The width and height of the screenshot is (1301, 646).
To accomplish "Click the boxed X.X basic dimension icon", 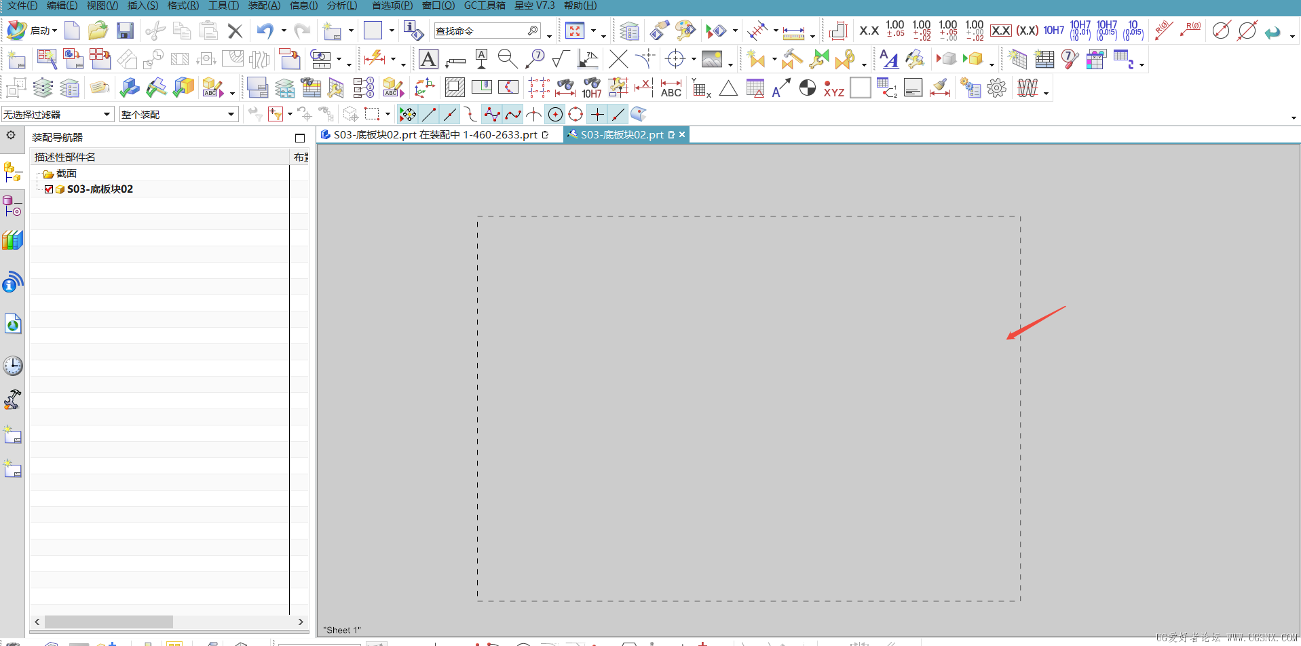I will (x=1001, y=31).
